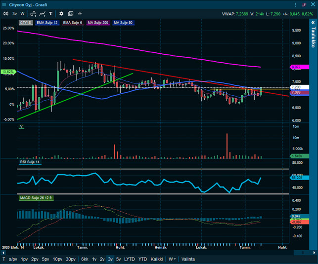318x264 pixels.
Task: Click the crosshair tool icon in toolbar
Action: click(x=80, y=13)
